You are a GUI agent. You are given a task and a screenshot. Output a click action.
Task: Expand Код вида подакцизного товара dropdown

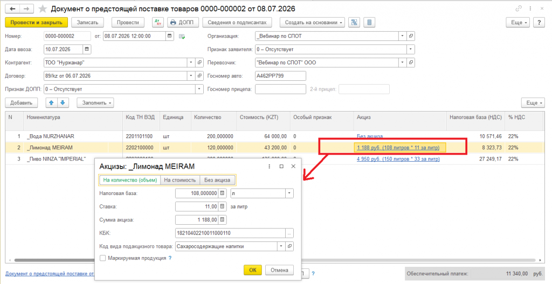point(281,246)
